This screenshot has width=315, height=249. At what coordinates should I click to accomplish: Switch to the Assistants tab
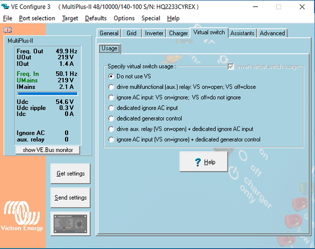tap(242, 33)
